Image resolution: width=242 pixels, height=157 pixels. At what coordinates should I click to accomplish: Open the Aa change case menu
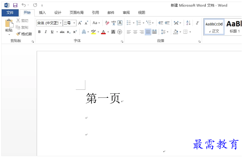(x=96, y=23)
